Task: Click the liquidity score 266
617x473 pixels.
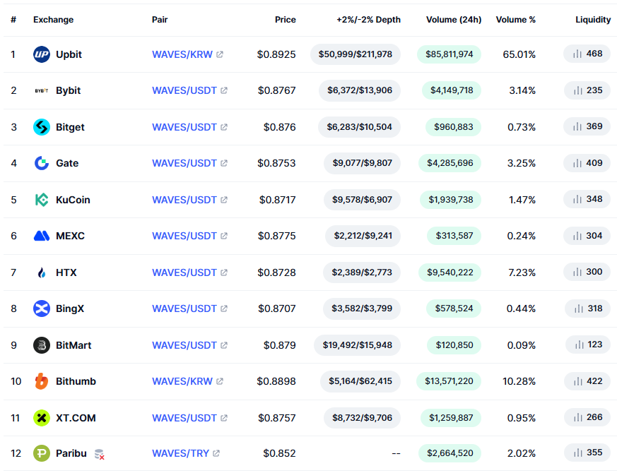Action: [x=594, y=417]
